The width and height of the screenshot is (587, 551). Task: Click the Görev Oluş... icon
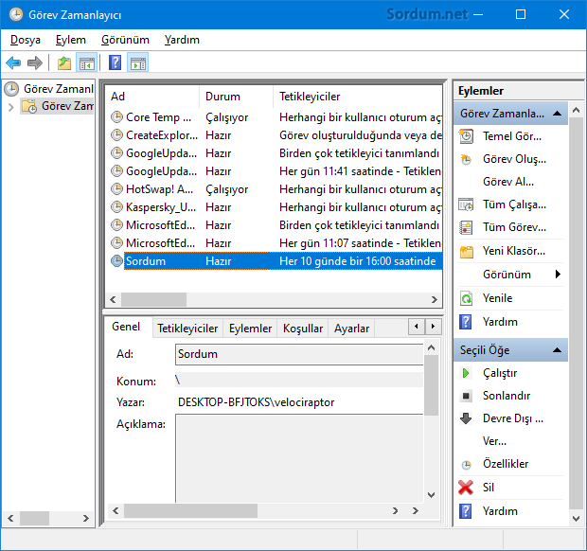tap(466, 159)
